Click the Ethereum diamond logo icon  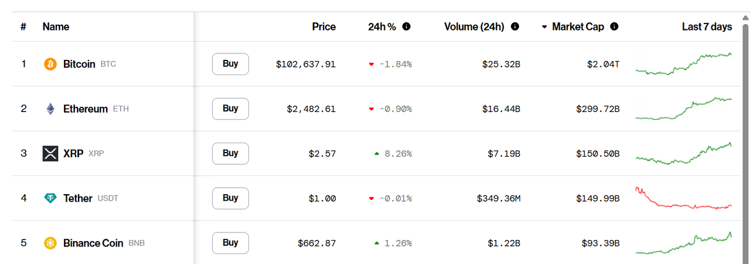[50, 109]
